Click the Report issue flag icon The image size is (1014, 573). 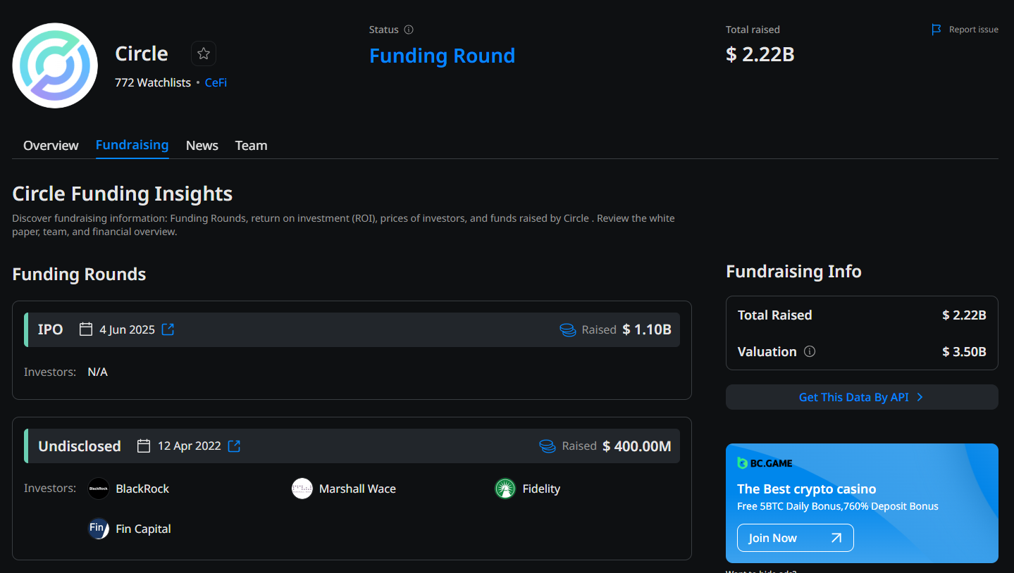tap(936, 29)
